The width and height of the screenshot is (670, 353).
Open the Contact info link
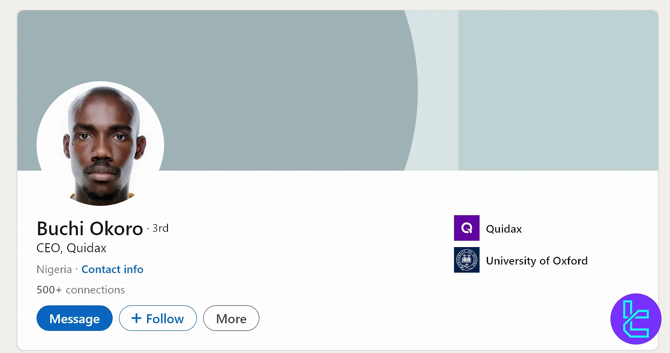(x=112, y=269)
